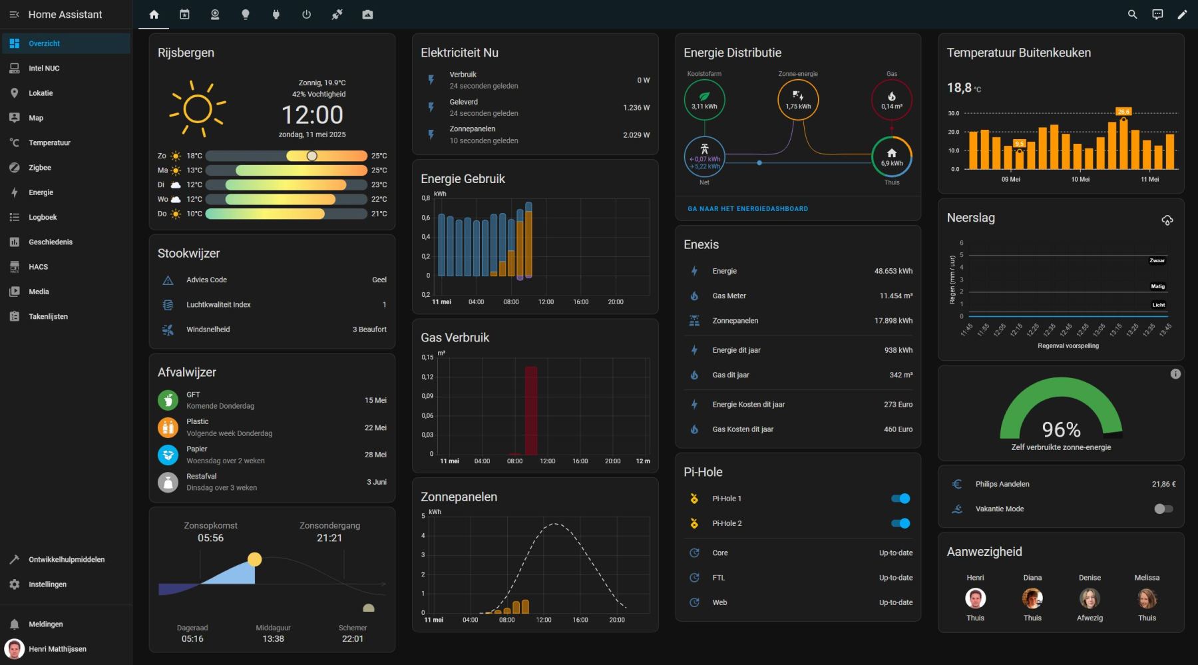Open the calendar view tab icon
1198x665 pixels.
[184, 15]
